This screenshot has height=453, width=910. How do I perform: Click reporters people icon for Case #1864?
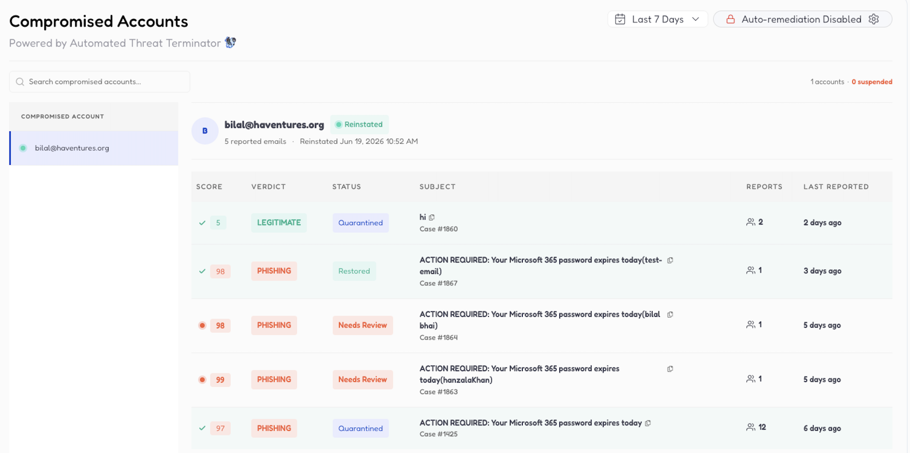pos(751,325)
